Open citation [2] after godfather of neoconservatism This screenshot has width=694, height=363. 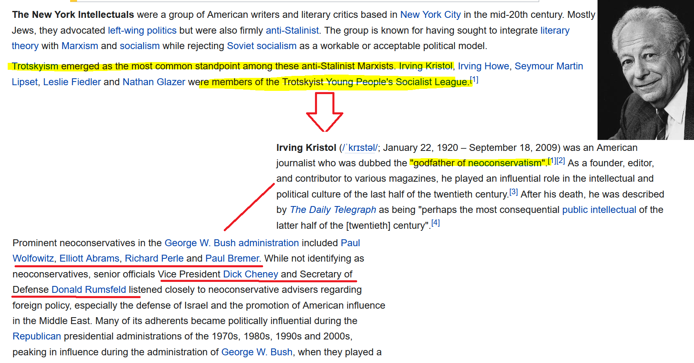(x=561, y=161)
